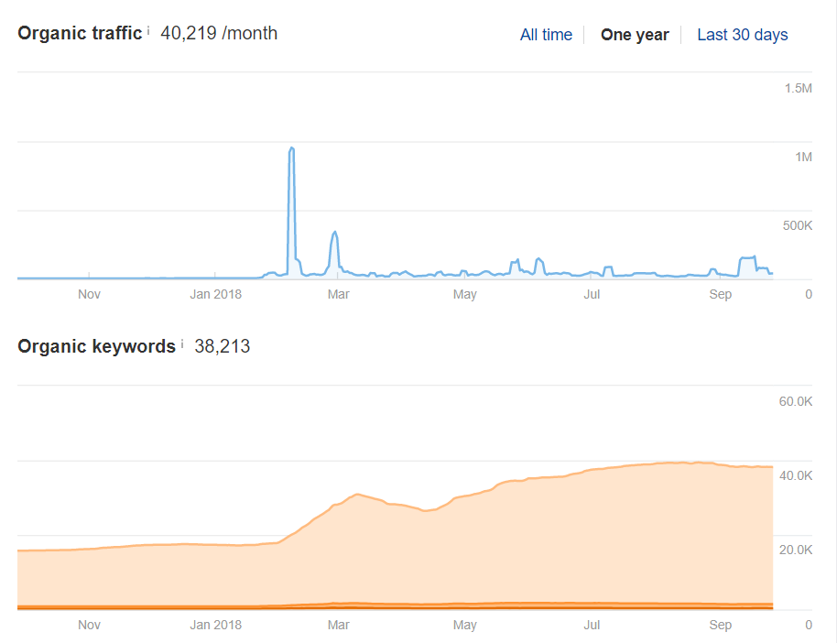Click the Jan 2018 label under the traffic chart
The width and height of the screenshot is (837, 643).
point(213,294)
